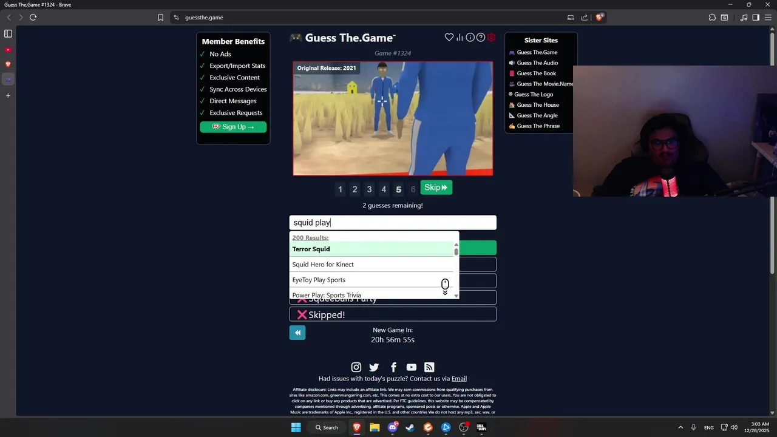777x437 pixels.
Task: Click the Brave Shields lion icon
Action: pos(599,17)
